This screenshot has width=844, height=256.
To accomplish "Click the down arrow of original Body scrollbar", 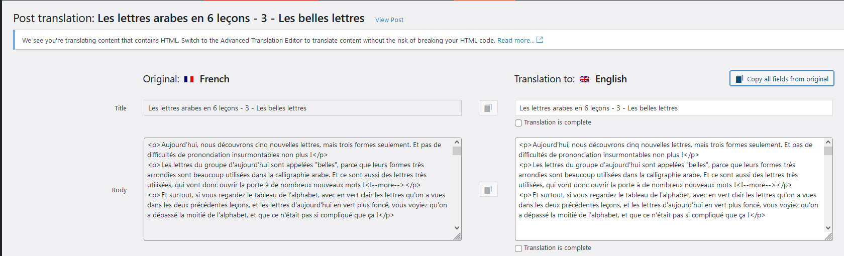I will point(457,227).
